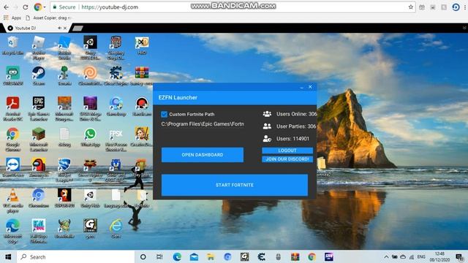Open the Unity editor desktop shortcut
The width and height of the screenshot is (468, 263).
click(90, 47)
